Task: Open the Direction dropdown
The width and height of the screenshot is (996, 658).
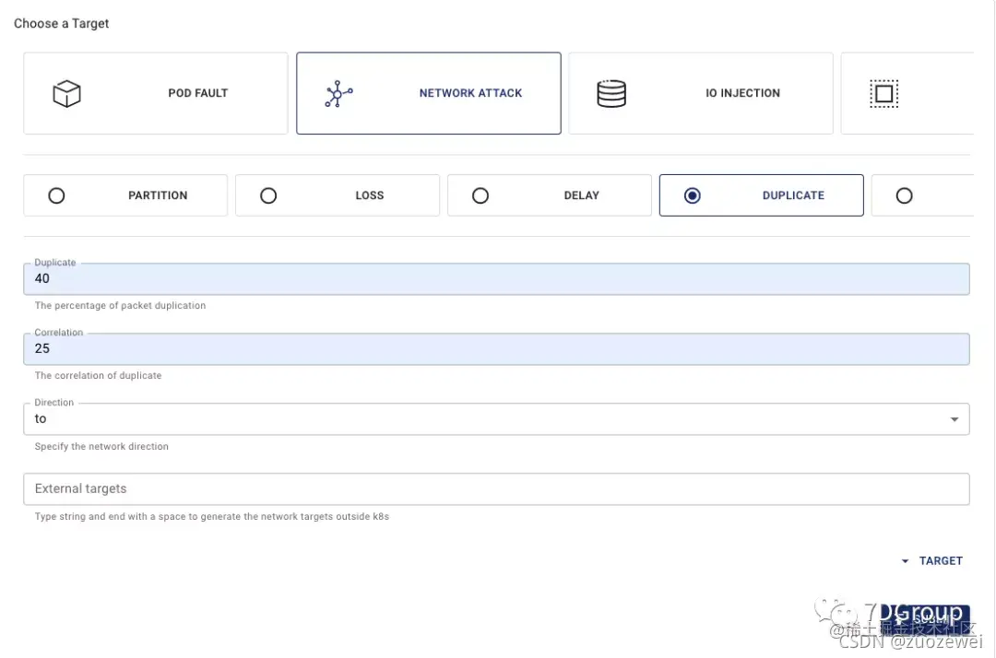Action: [x=497, y=418]
